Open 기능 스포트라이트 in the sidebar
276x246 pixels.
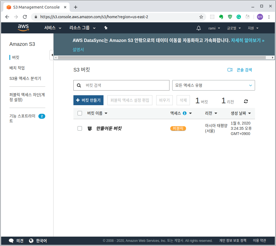tap(22, 118)
